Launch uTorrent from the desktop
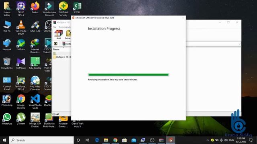Image resolution: width=257 pixels, height=144 pixels. 21,119
